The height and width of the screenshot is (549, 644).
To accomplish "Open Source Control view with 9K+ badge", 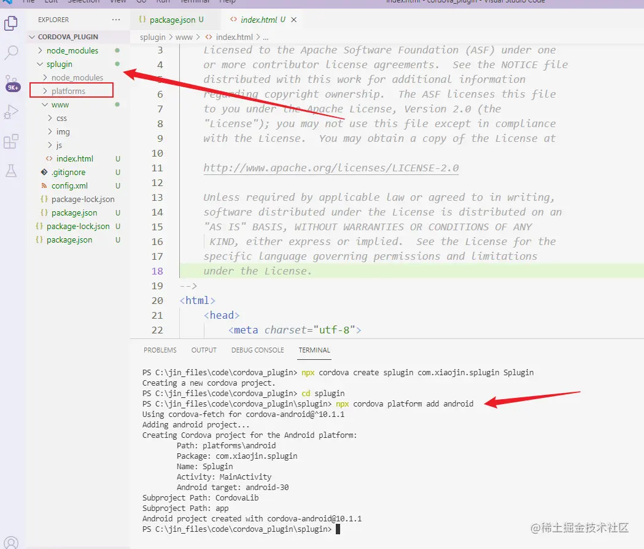I will pos(12,84).
